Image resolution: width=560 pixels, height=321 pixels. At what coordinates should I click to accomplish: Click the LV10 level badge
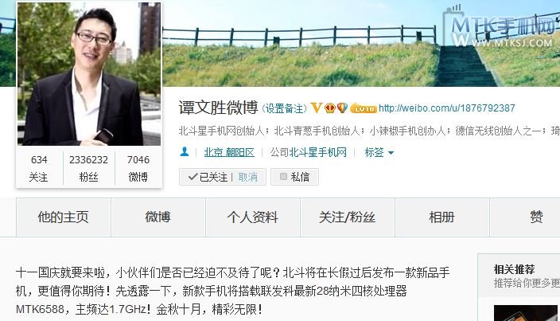pyautogui.click(x=364, y=108)
